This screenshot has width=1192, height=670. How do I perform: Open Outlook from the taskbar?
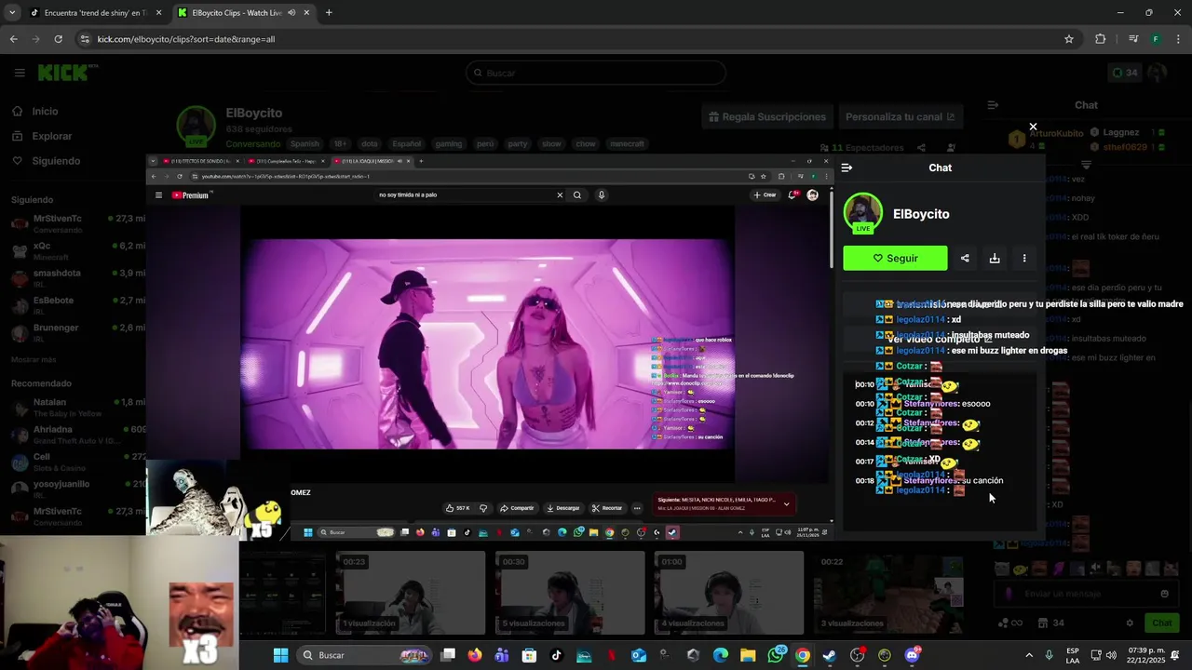click(639, 655)
